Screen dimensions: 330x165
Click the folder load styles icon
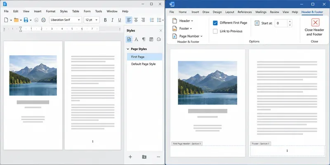pyautogui.click(x=144, y=157)
